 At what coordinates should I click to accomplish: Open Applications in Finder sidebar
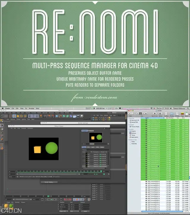tap(134, 137)
